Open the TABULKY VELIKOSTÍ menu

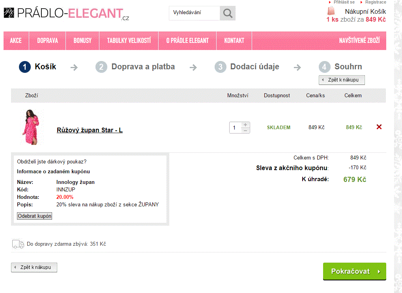tap(129, 41)
